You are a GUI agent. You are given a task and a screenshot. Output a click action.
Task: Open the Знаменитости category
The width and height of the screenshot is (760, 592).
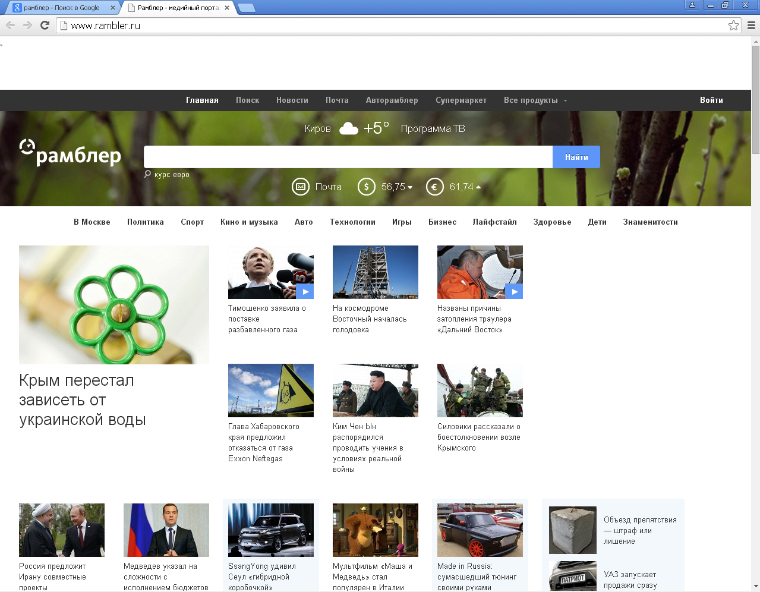pos(650,222)
